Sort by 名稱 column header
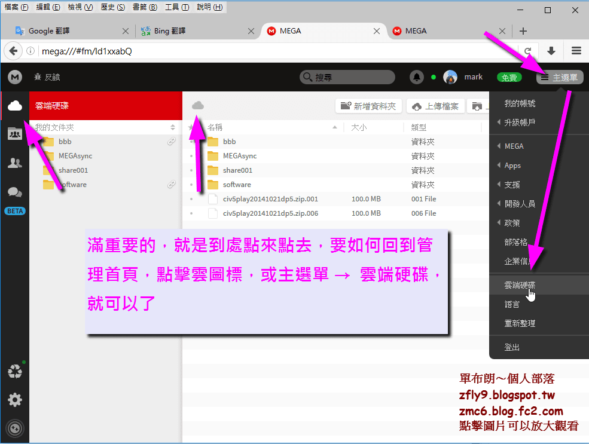Image resolution: width=589 pixels, height=444 pixels. [x=215, y=127]
